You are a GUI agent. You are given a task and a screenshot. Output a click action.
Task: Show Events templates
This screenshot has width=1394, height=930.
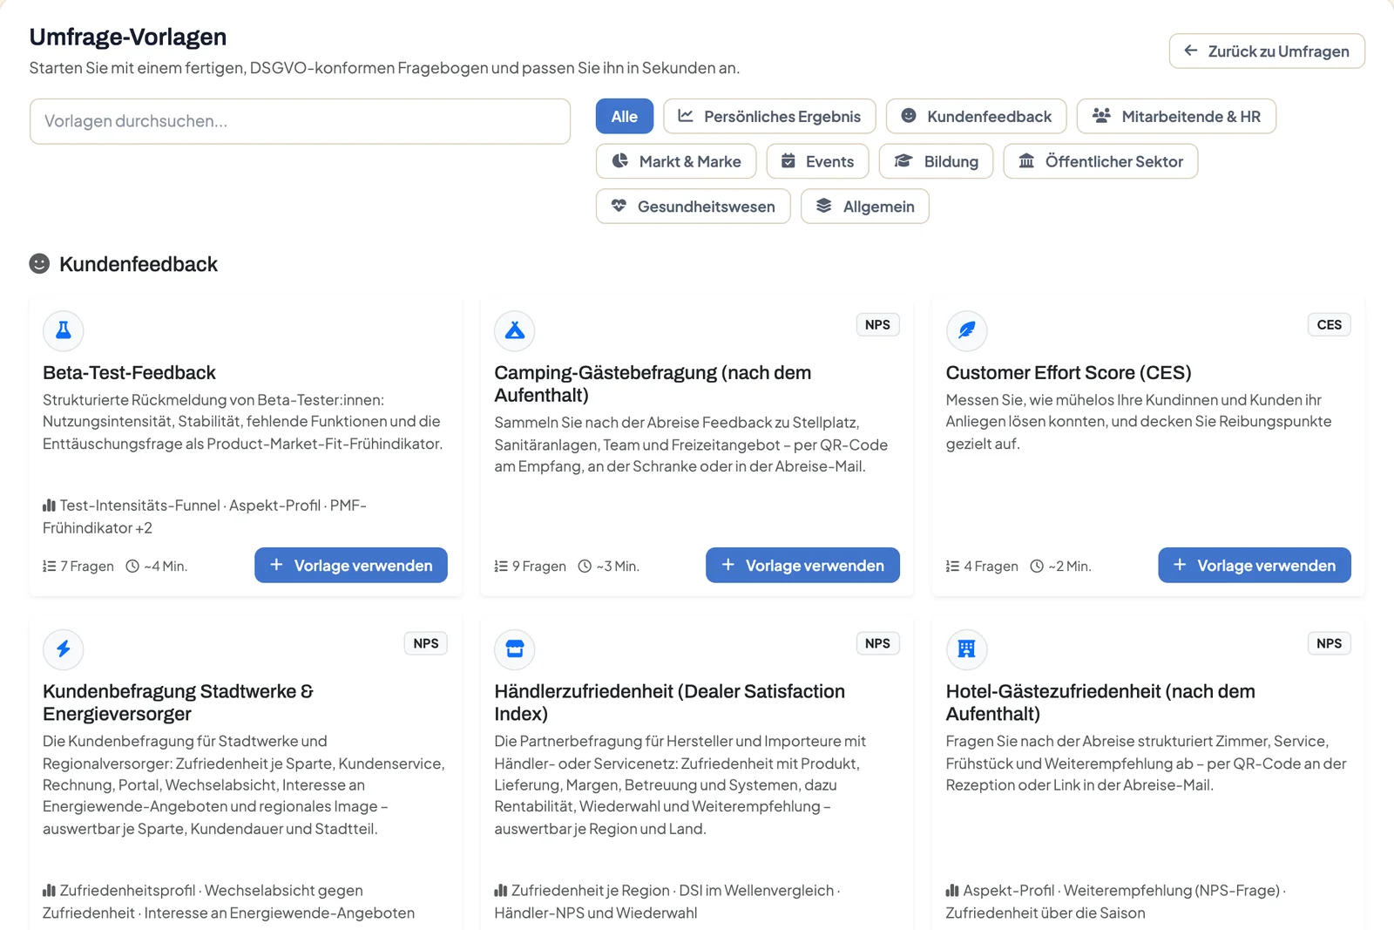(x=817, y=161)
